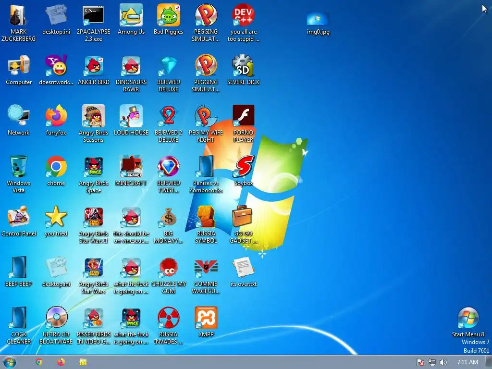This screenshot has width=492, height=369.
Task: Launch the ULTRA CD BLOATWARE disc icon
Action: 56,326
